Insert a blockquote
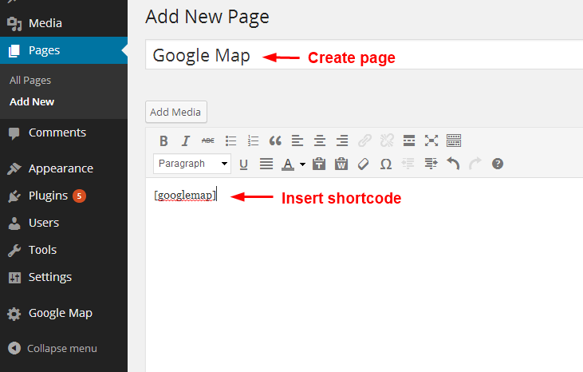The image size is (583, 372). coord(275,141)
